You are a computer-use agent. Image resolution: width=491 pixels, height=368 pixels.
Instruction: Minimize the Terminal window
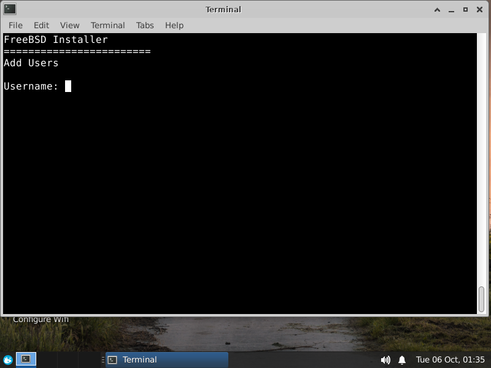click(x=451, y=10)
